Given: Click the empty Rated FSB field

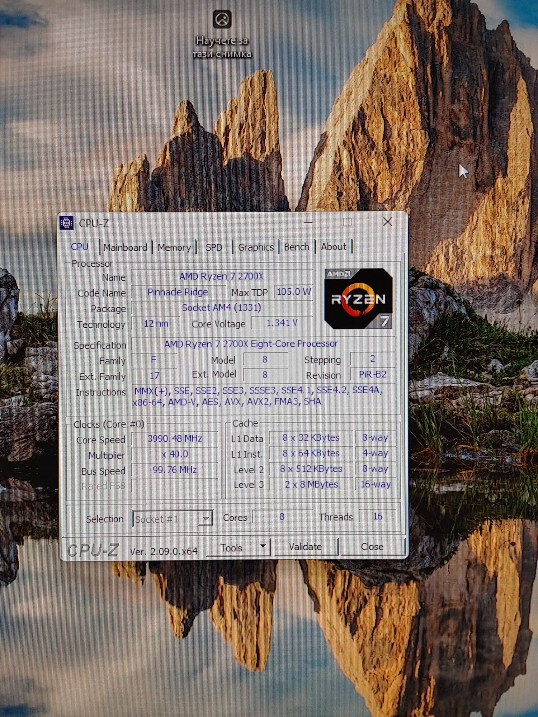Looking at the screenshot, I should click(x=175, y=485).
